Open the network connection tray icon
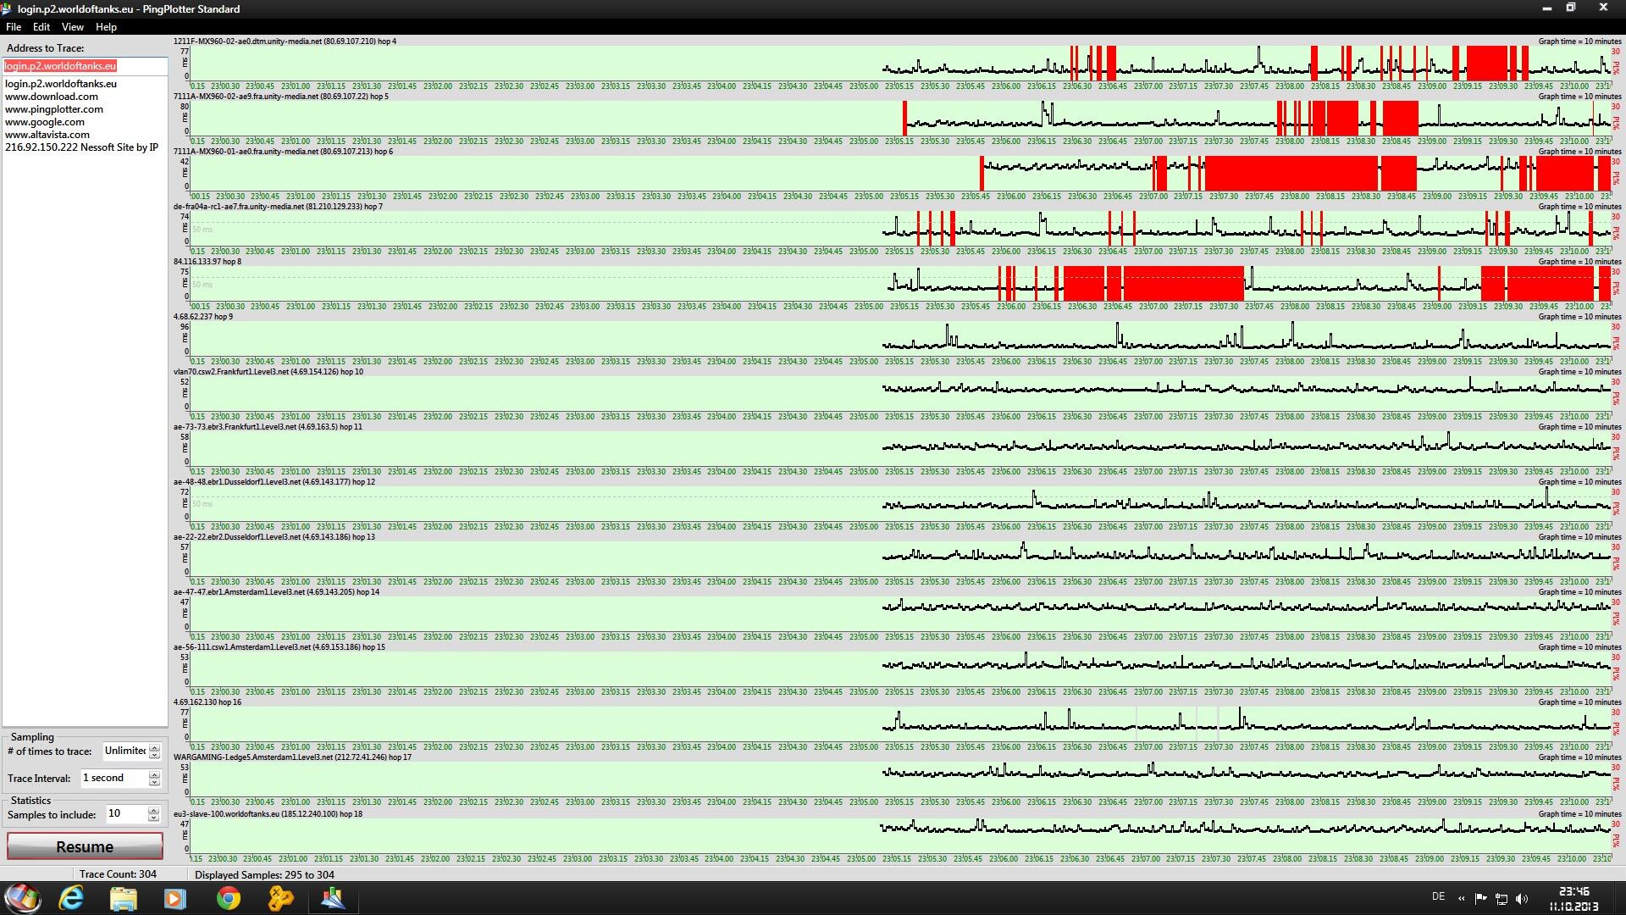 (x=1501, y=898)
